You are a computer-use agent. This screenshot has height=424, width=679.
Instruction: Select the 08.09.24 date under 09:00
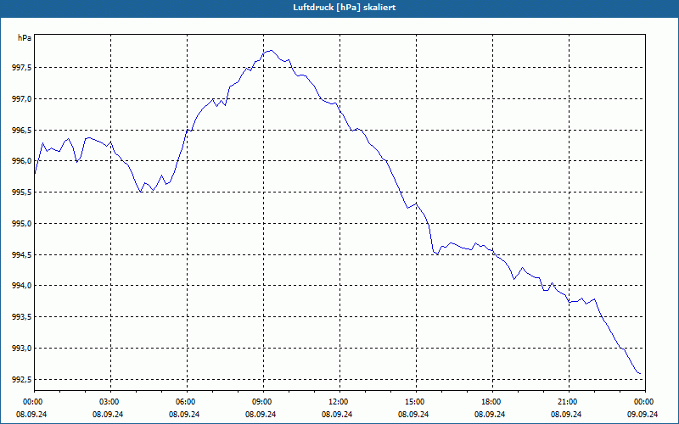click(261, 414)
